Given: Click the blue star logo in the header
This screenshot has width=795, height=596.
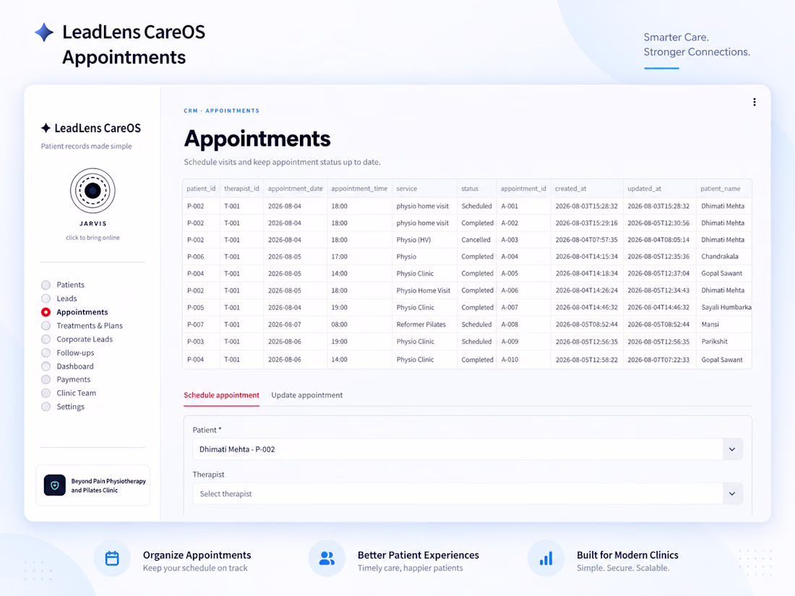Looking at the screenshot, I should [44, 33].
